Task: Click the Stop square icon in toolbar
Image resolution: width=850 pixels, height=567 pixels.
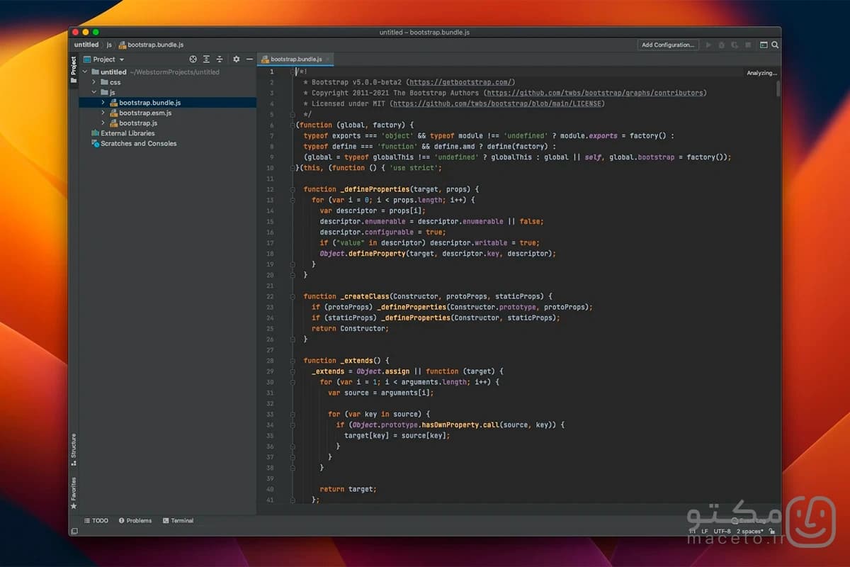Action: click(x=748, y=45)
